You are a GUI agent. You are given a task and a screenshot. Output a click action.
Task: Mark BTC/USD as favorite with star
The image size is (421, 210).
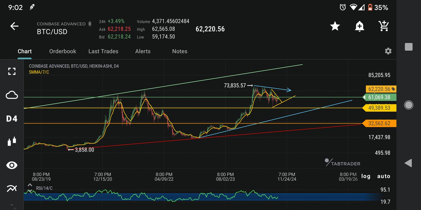[335, 26]
